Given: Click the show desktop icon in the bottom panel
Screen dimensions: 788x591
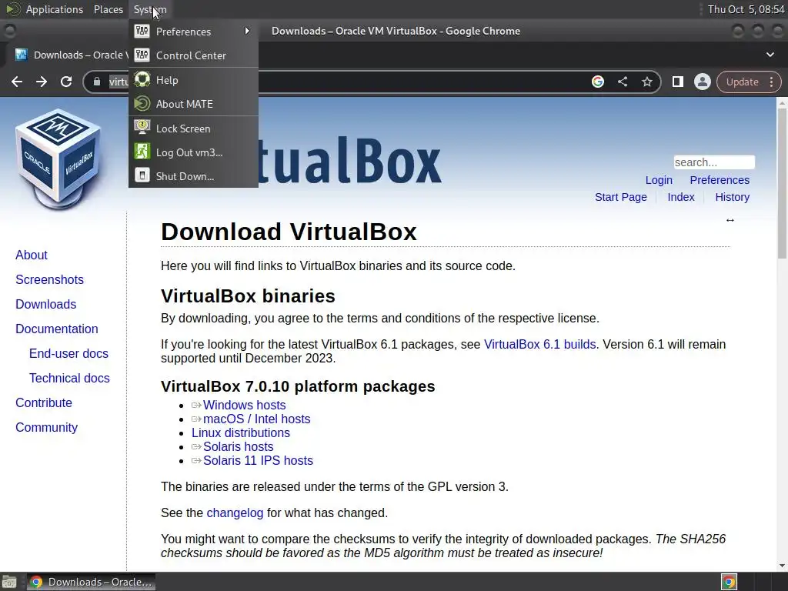Looking at the screenshot, I should click(x=8, y=583).
